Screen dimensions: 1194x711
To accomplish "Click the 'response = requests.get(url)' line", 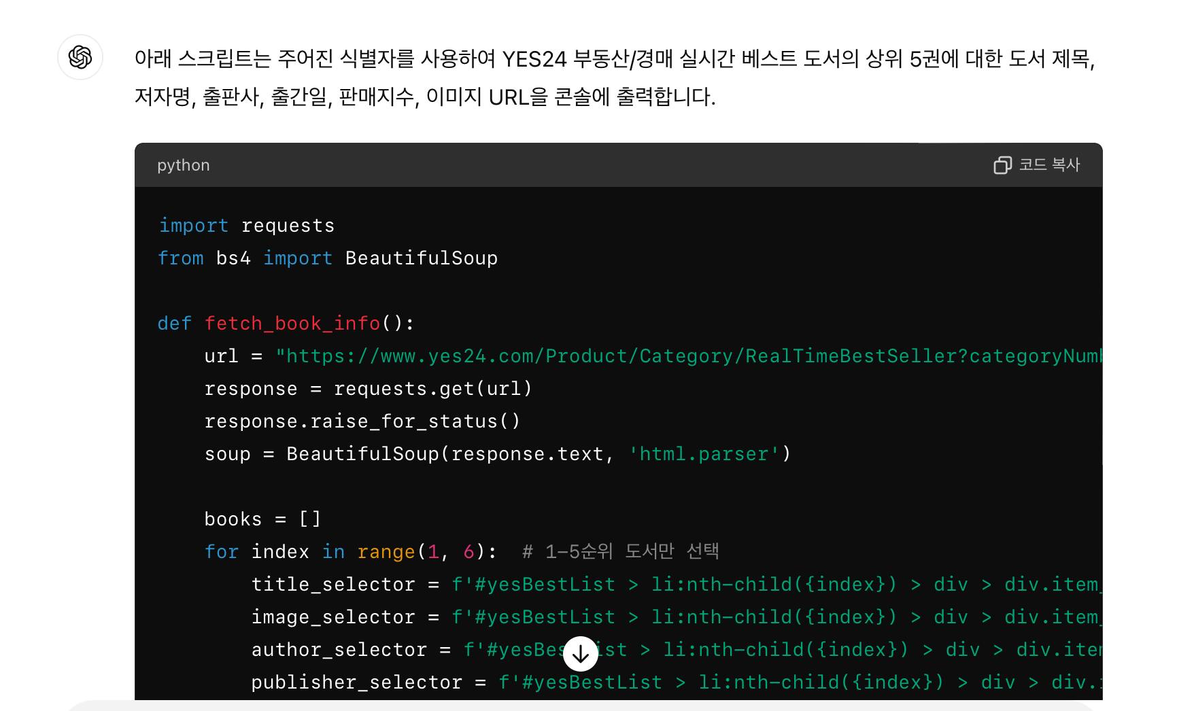I will click(x=368, y=389).
